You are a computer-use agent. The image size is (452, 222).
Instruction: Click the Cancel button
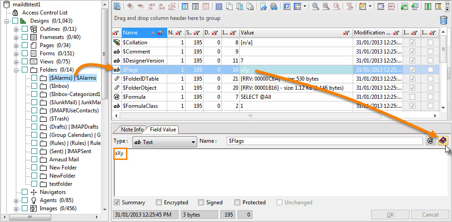pos(430,215)
